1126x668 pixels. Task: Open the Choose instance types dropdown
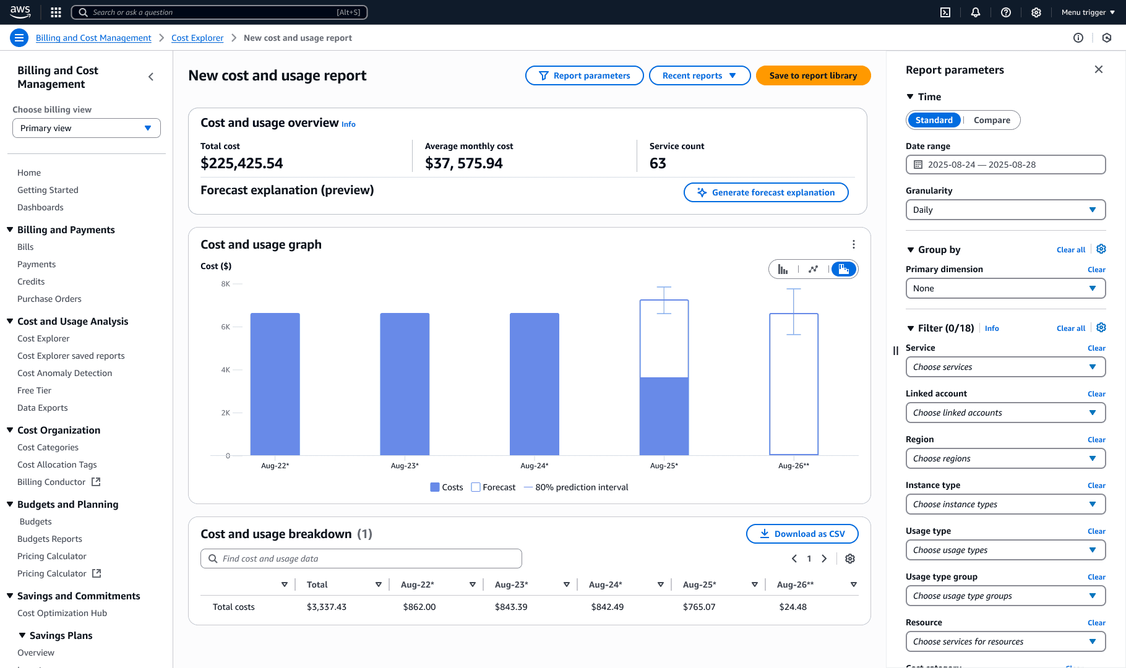click(1005, 504)
